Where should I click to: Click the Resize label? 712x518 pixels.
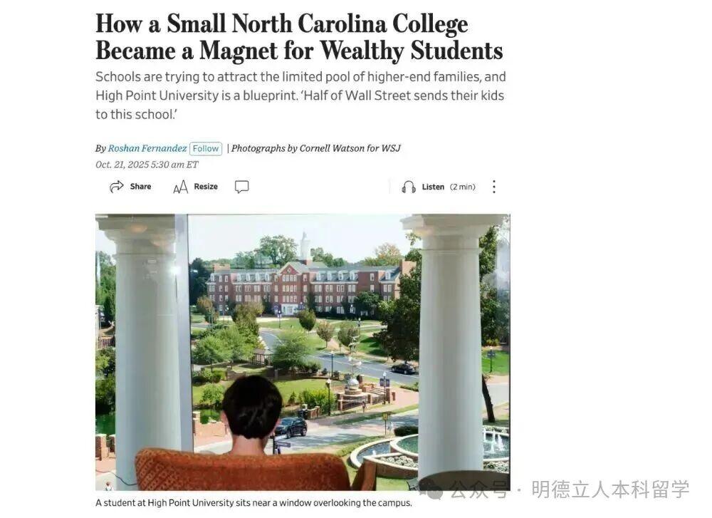[206, 186]
